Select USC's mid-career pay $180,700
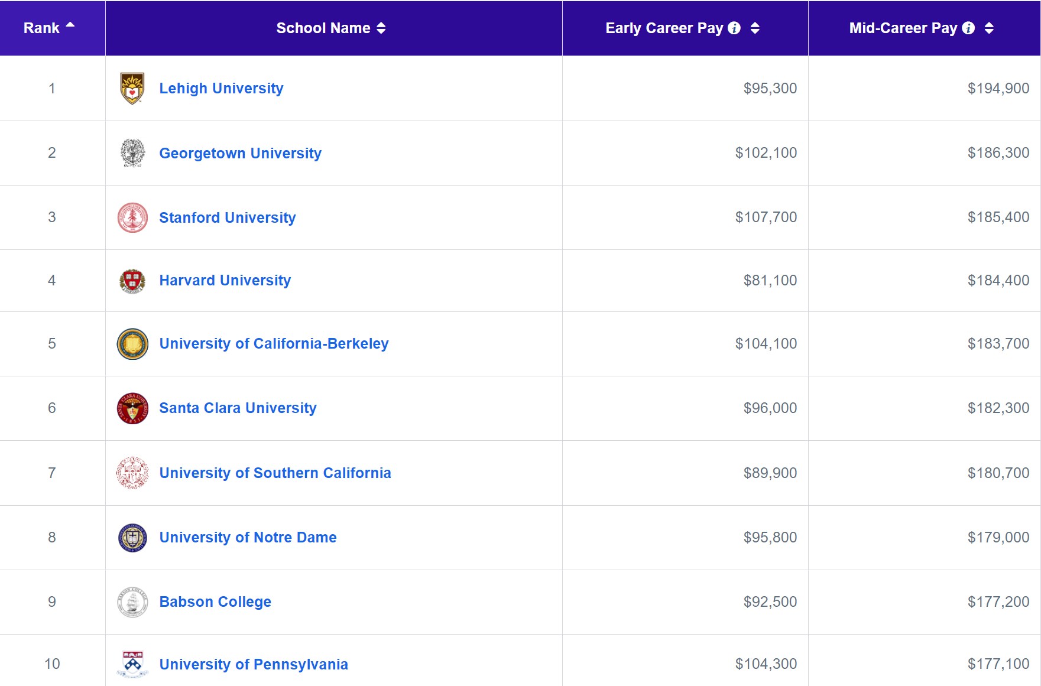Image resolution: width=1041 pixels, height=686 pixels. tap(998, 473)
